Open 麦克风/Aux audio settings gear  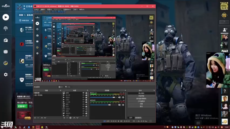pyautogui.click(x=123, y=97)
